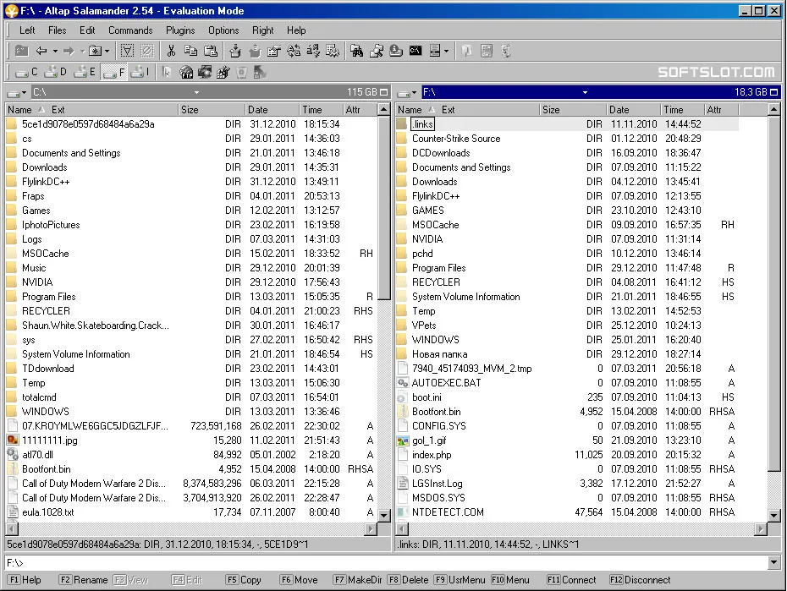Viewport: 787px width, 591px height.
Task: Switch to drive D button
Action: 56,73
